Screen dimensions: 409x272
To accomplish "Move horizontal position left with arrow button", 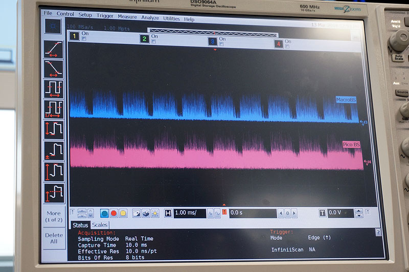I will tap(281, 214).
